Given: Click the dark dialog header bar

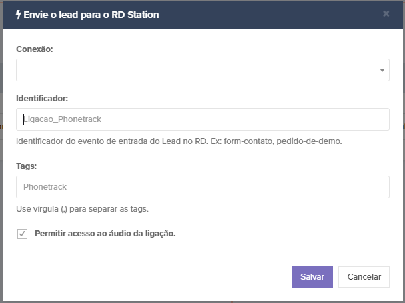Looking at the screenshot, I should point(267,14).
